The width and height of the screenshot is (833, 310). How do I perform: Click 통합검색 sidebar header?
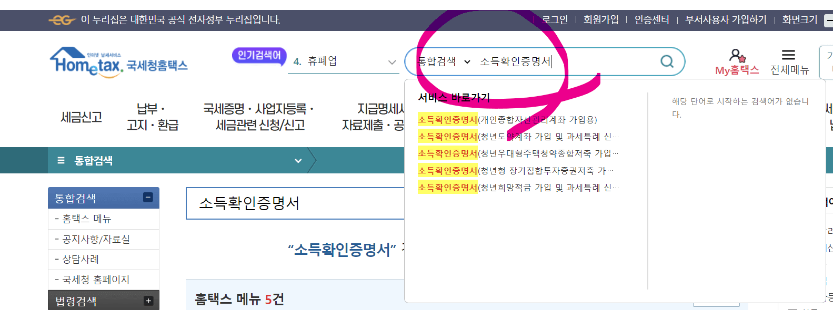(103, 198)
